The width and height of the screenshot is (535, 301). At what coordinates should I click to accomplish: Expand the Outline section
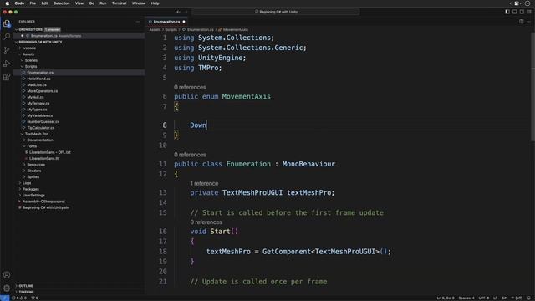tap(16, 286)
